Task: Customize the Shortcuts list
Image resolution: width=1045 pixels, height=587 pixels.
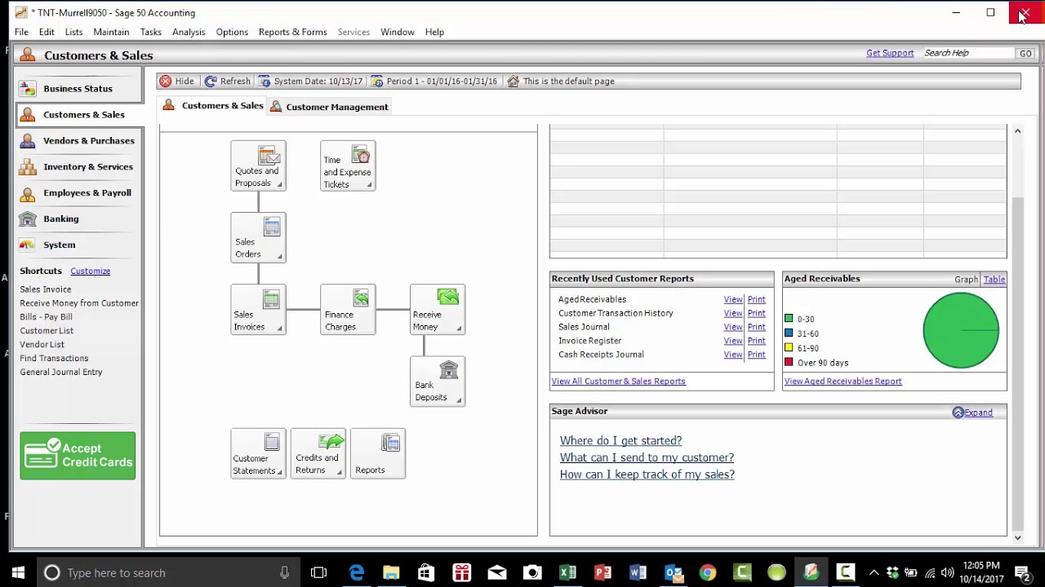Action: pos(90,271)
